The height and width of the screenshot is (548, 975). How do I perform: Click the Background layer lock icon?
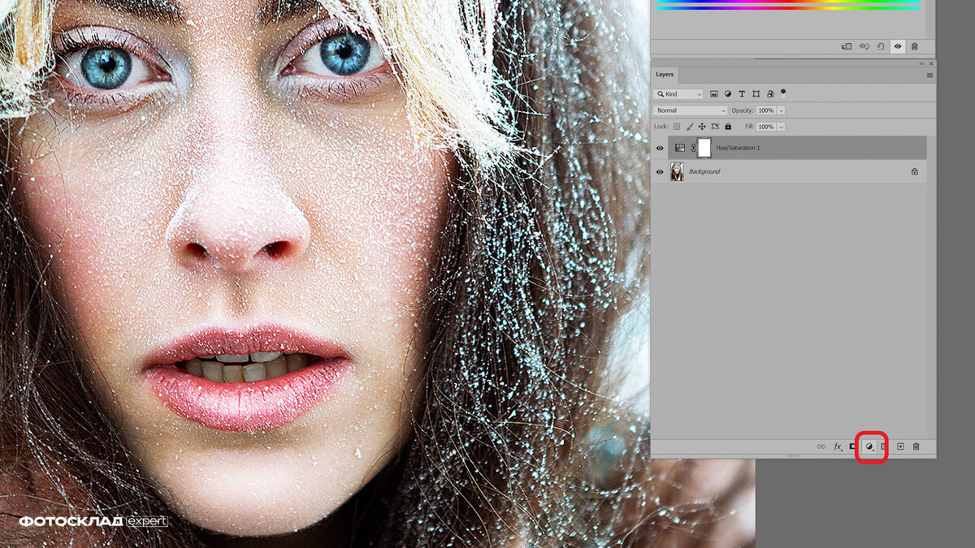pyautogui.click(x=914, y=172)
